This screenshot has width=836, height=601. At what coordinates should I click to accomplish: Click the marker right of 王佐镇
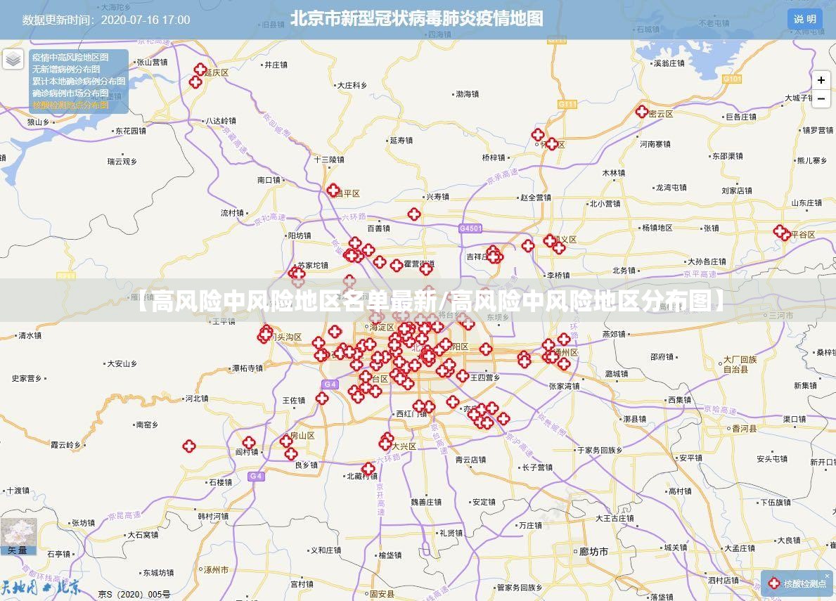coord(322,398)
